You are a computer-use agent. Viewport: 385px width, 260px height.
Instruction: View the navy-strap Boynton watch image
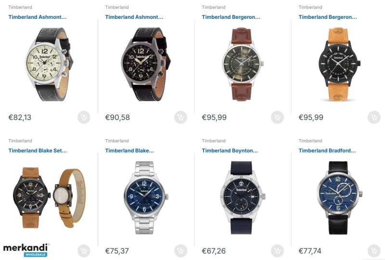(242, 197)
